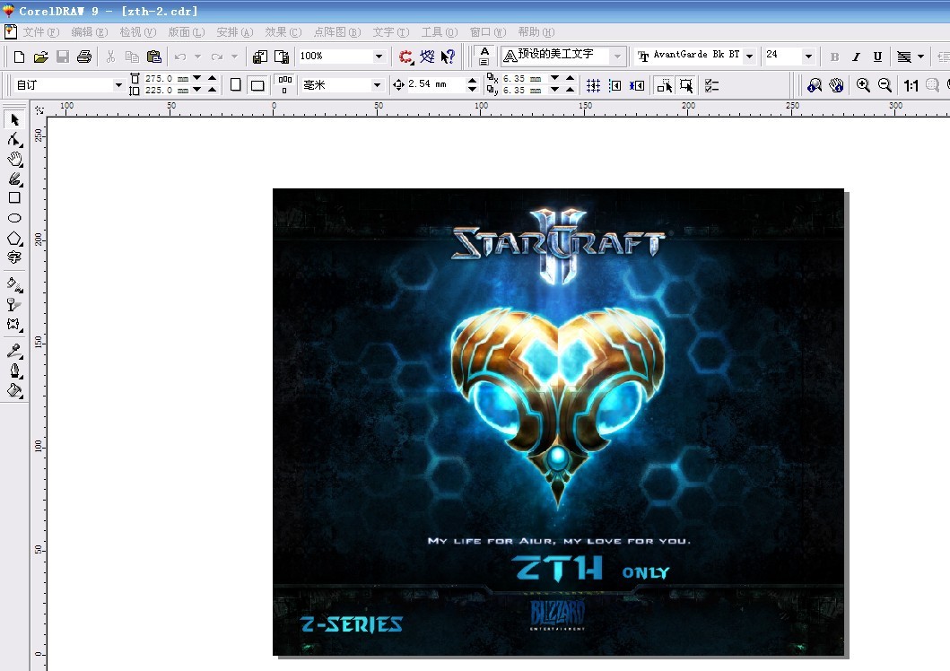Toggle Treat As Filled option
The width and height of the screenshot is (950, 671).
pyautogui.click(x=686, y=85)
